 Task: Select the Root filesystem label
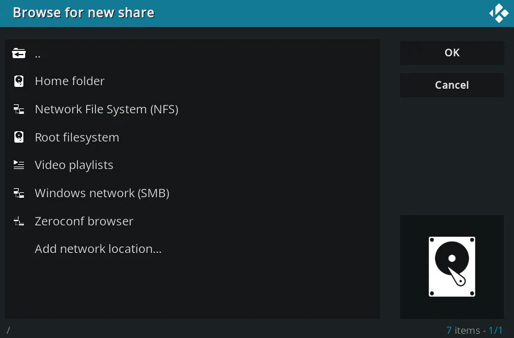pos(77,137)
